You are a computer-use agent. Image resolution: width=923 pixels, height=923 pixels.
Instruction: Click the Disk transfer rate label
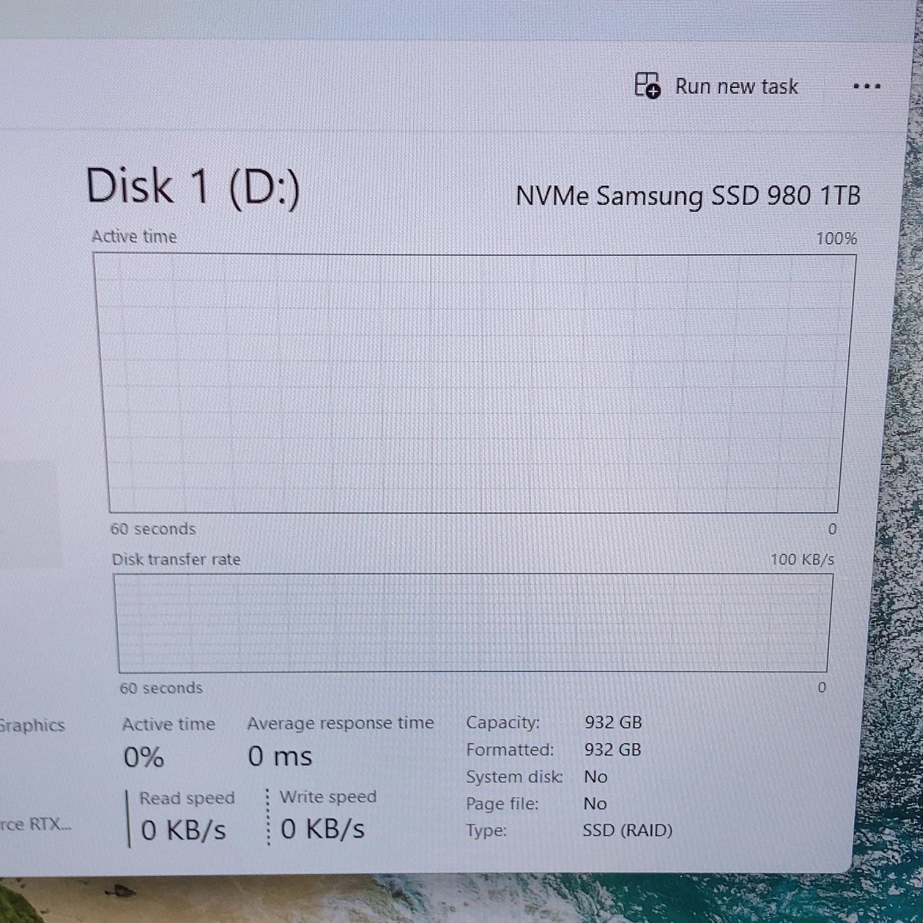(x=176, y=560)
